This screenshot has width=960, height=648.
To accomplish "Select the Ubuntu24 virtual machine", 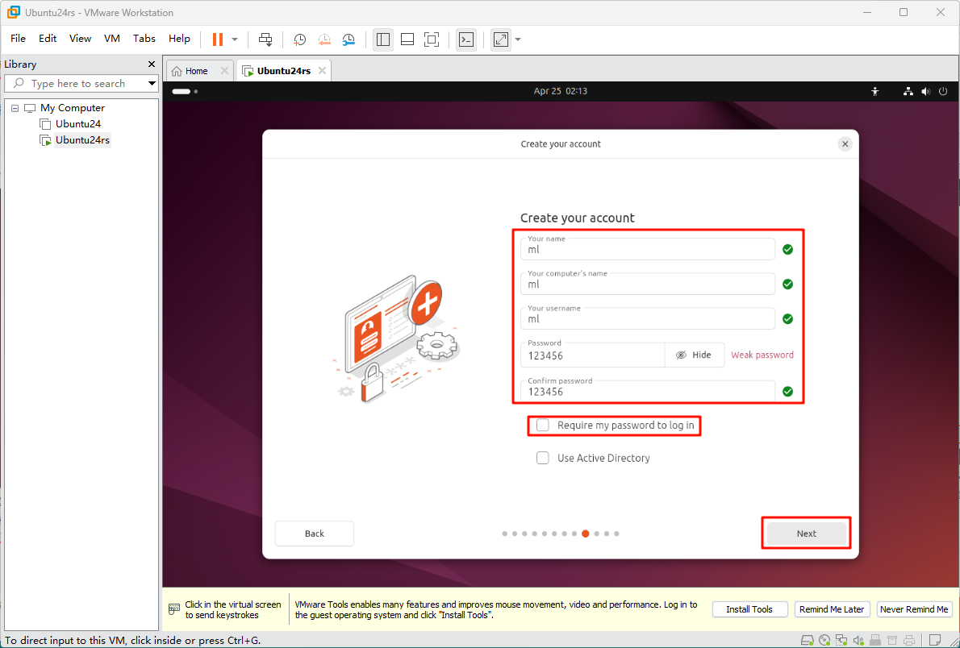I will coord(77,123).
